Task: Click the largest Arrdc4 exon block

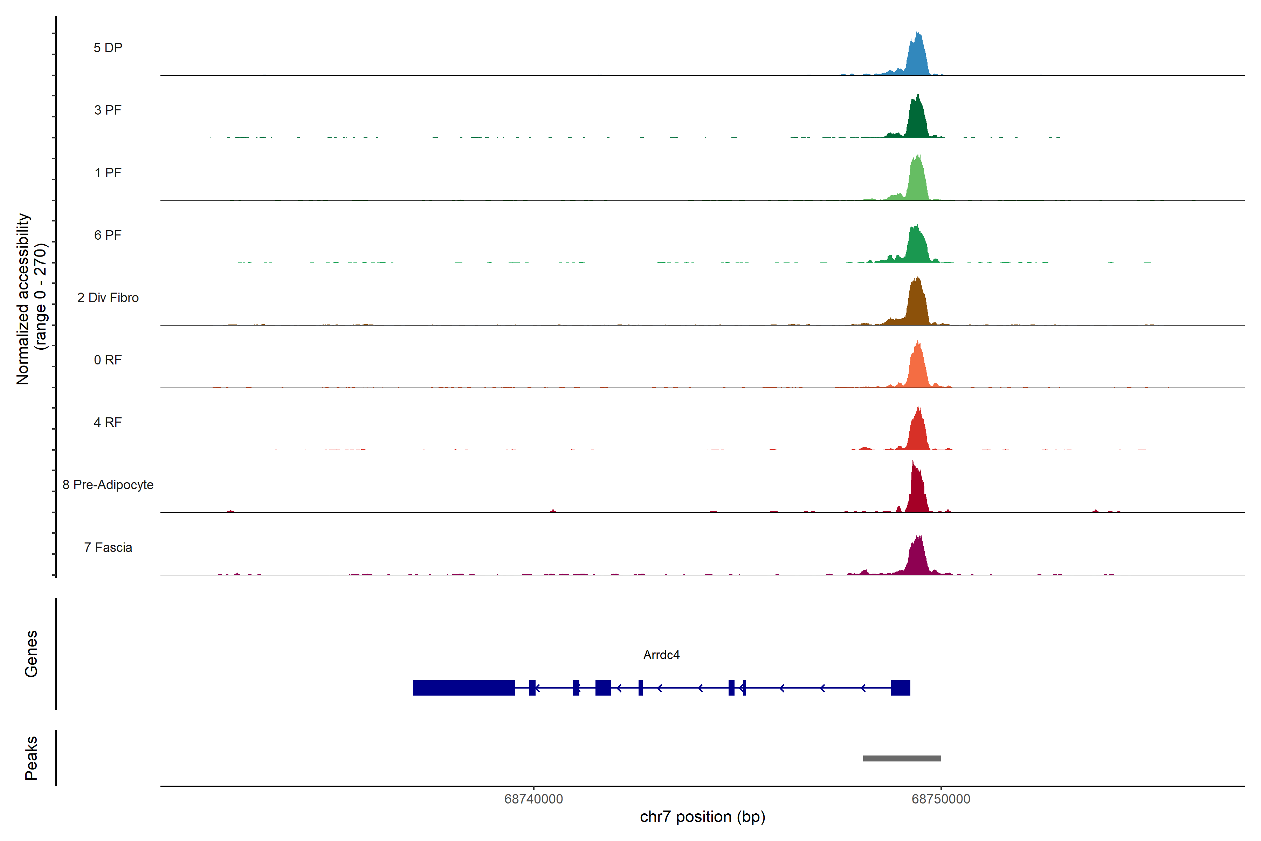Action: tap(464, 688)
